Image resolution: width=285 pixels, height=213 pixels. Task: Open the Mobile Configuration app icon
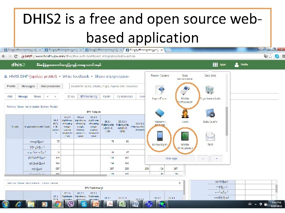[185, 90]
